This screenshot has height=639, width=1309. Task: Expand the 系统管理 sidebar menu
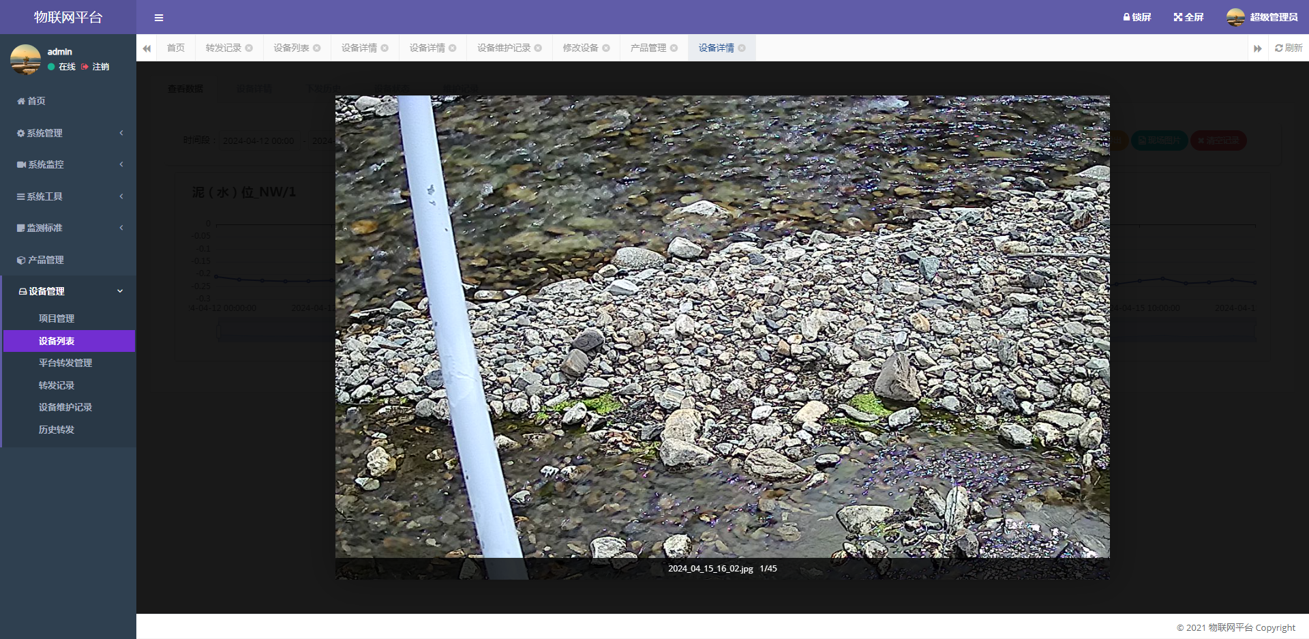(68, 133)
